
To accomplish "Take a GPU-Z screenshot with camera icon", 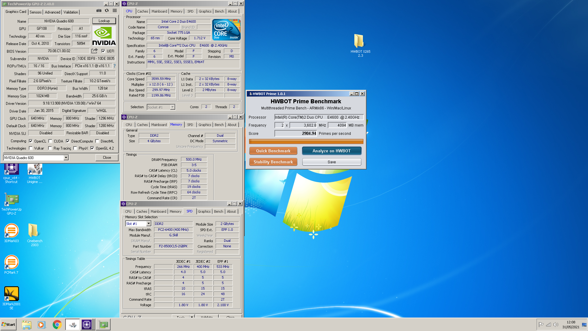I will click(x=99, y=10).
